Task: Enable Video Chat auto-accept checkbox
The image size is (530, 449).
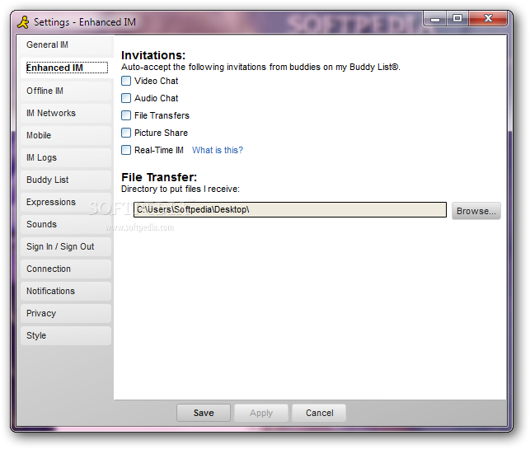Action: [126, 81]
